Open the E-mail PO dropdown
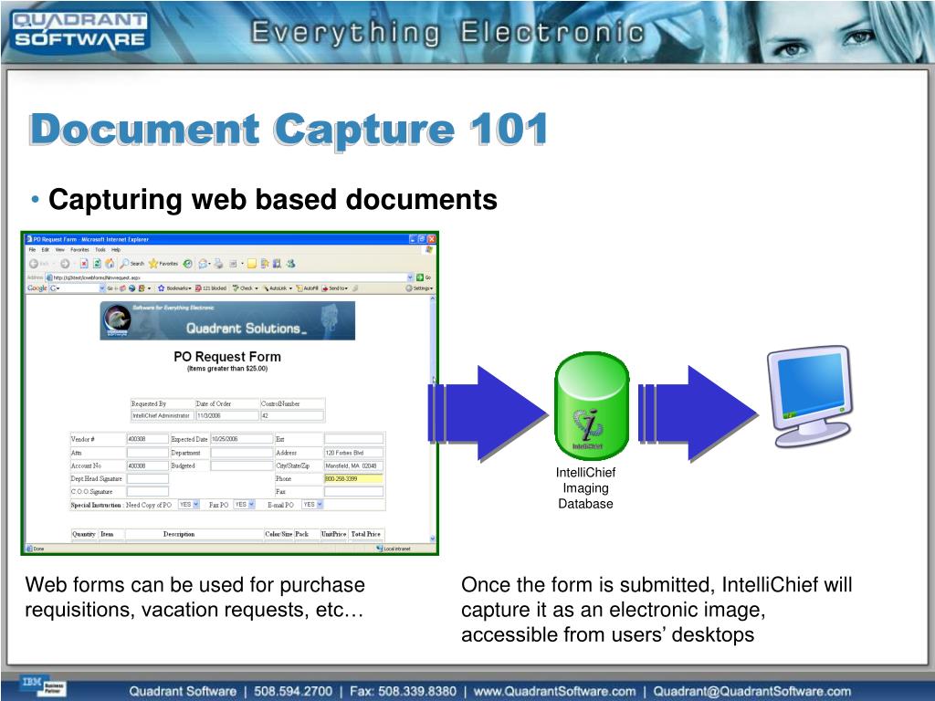Screen dimensions: 935x701 tap(312, 505)
